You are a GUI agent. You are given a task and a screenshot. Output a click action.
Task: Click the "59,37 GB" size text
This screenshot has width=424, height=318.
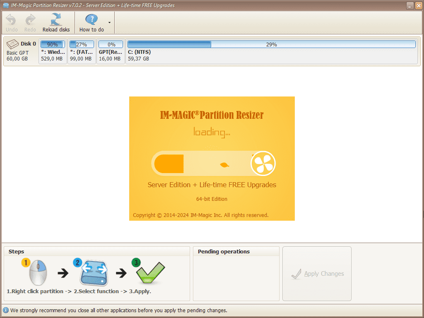(138, 59)
